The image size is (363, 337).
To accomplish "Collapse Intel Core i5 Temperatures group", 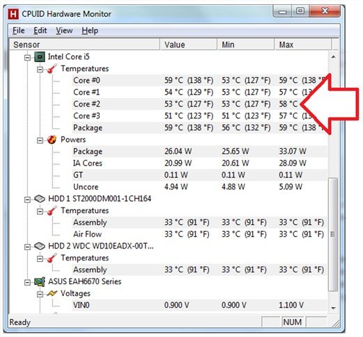I will click(40, 69).
